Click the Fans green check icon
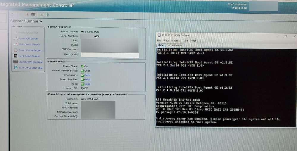297x151 pixels. click(82, 84)
